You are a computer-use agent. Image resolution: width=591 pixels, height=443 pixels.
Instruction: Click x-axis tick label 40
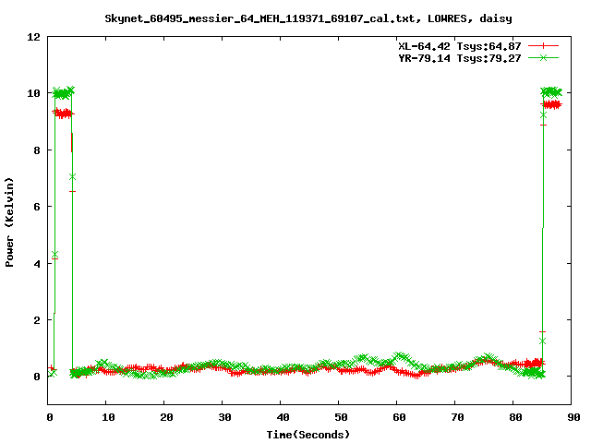pos(283,417)
